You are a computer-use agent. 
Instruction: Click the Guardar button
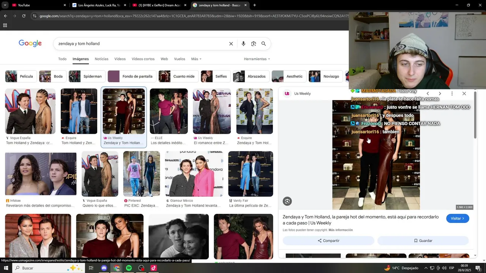pos(423,241)
